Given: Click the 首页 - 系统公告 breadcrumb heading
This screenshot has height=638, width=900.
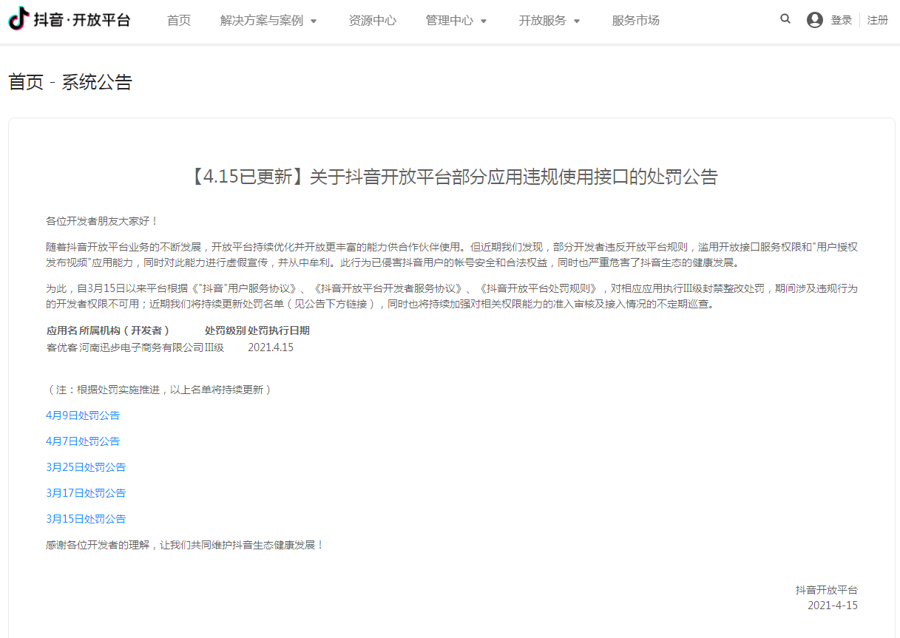Looking at the screenshot, I should click(70, 82).
